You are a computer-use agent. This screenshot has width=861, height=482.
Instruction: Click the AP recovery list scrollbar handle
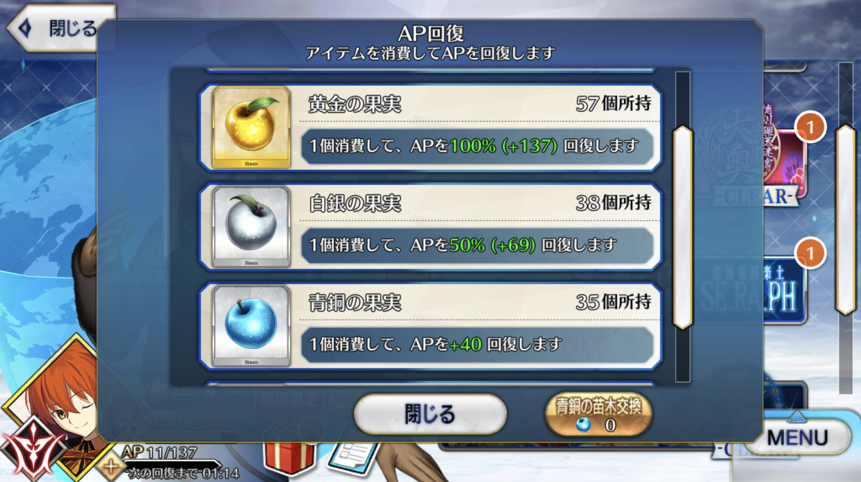683,227
